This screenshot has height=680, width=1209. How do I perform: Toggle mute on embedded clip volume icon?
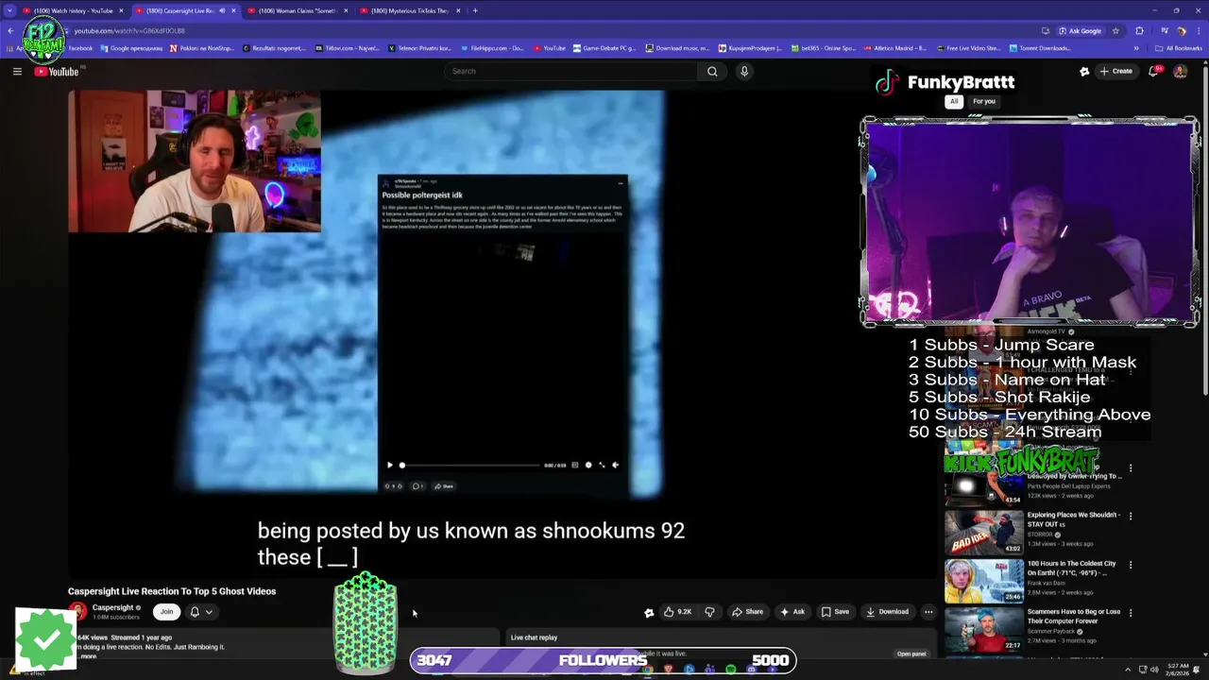[615, 465]
